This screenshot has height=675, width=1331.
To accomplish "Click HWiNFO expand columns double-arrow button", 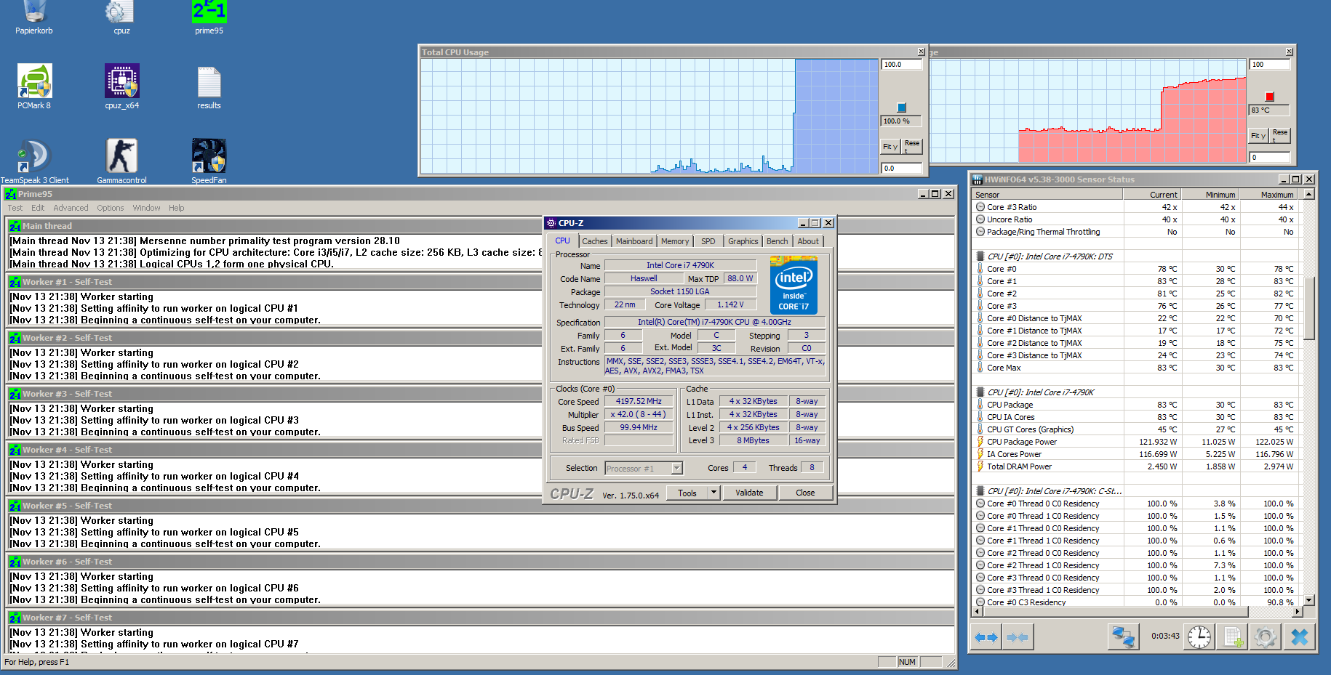I will (x=986, y=637).
